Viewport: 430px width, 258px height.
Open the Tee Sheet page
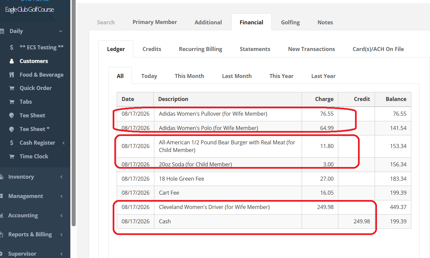(x=32, y=115)
